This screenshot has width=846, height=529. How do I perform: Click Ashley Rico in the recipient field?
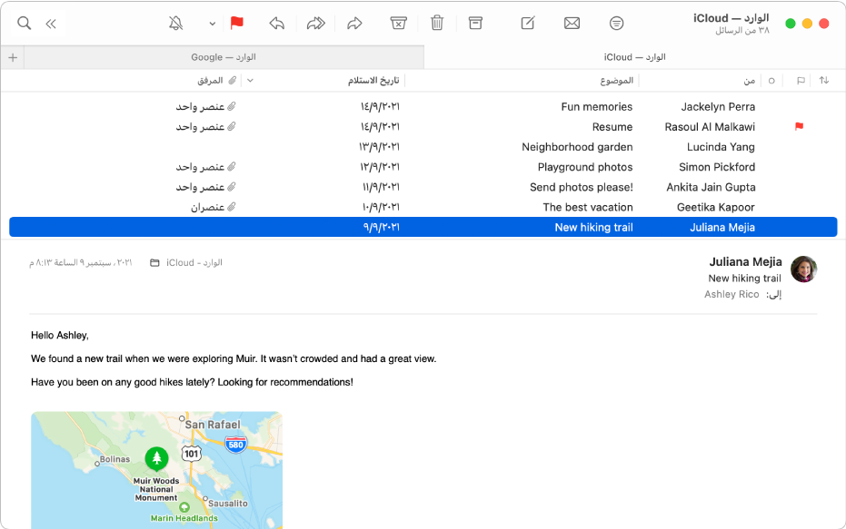tap(732, 293)
